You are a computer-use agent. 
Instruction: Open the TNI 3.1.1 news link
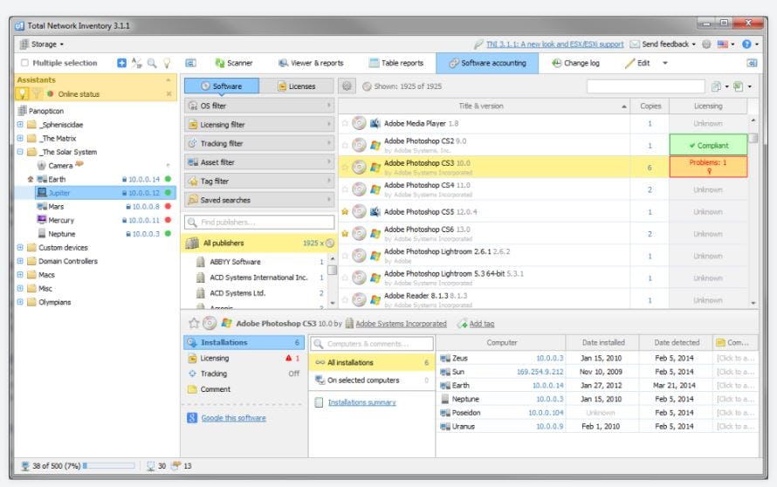coord(554,45)
